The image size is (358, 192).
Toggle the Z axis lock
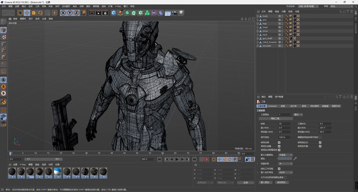(x=76, y=13)
